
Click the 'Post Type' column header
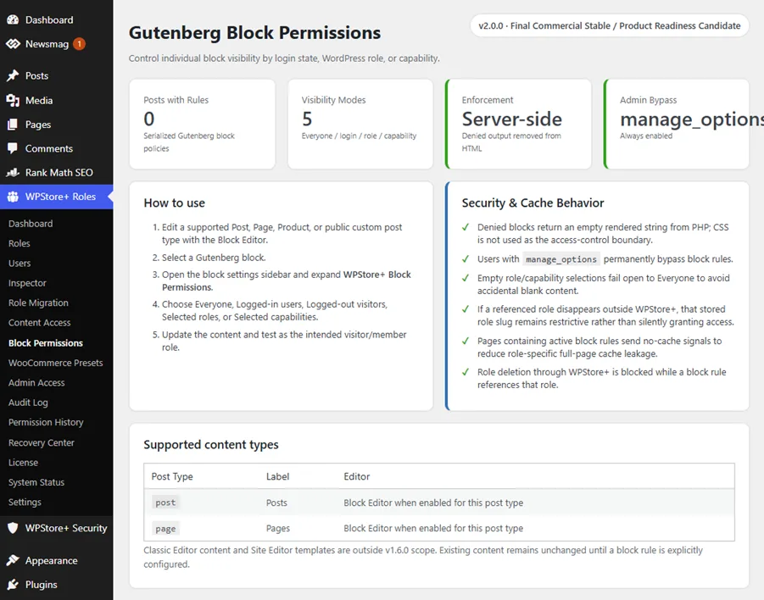(x=172, y=476)
